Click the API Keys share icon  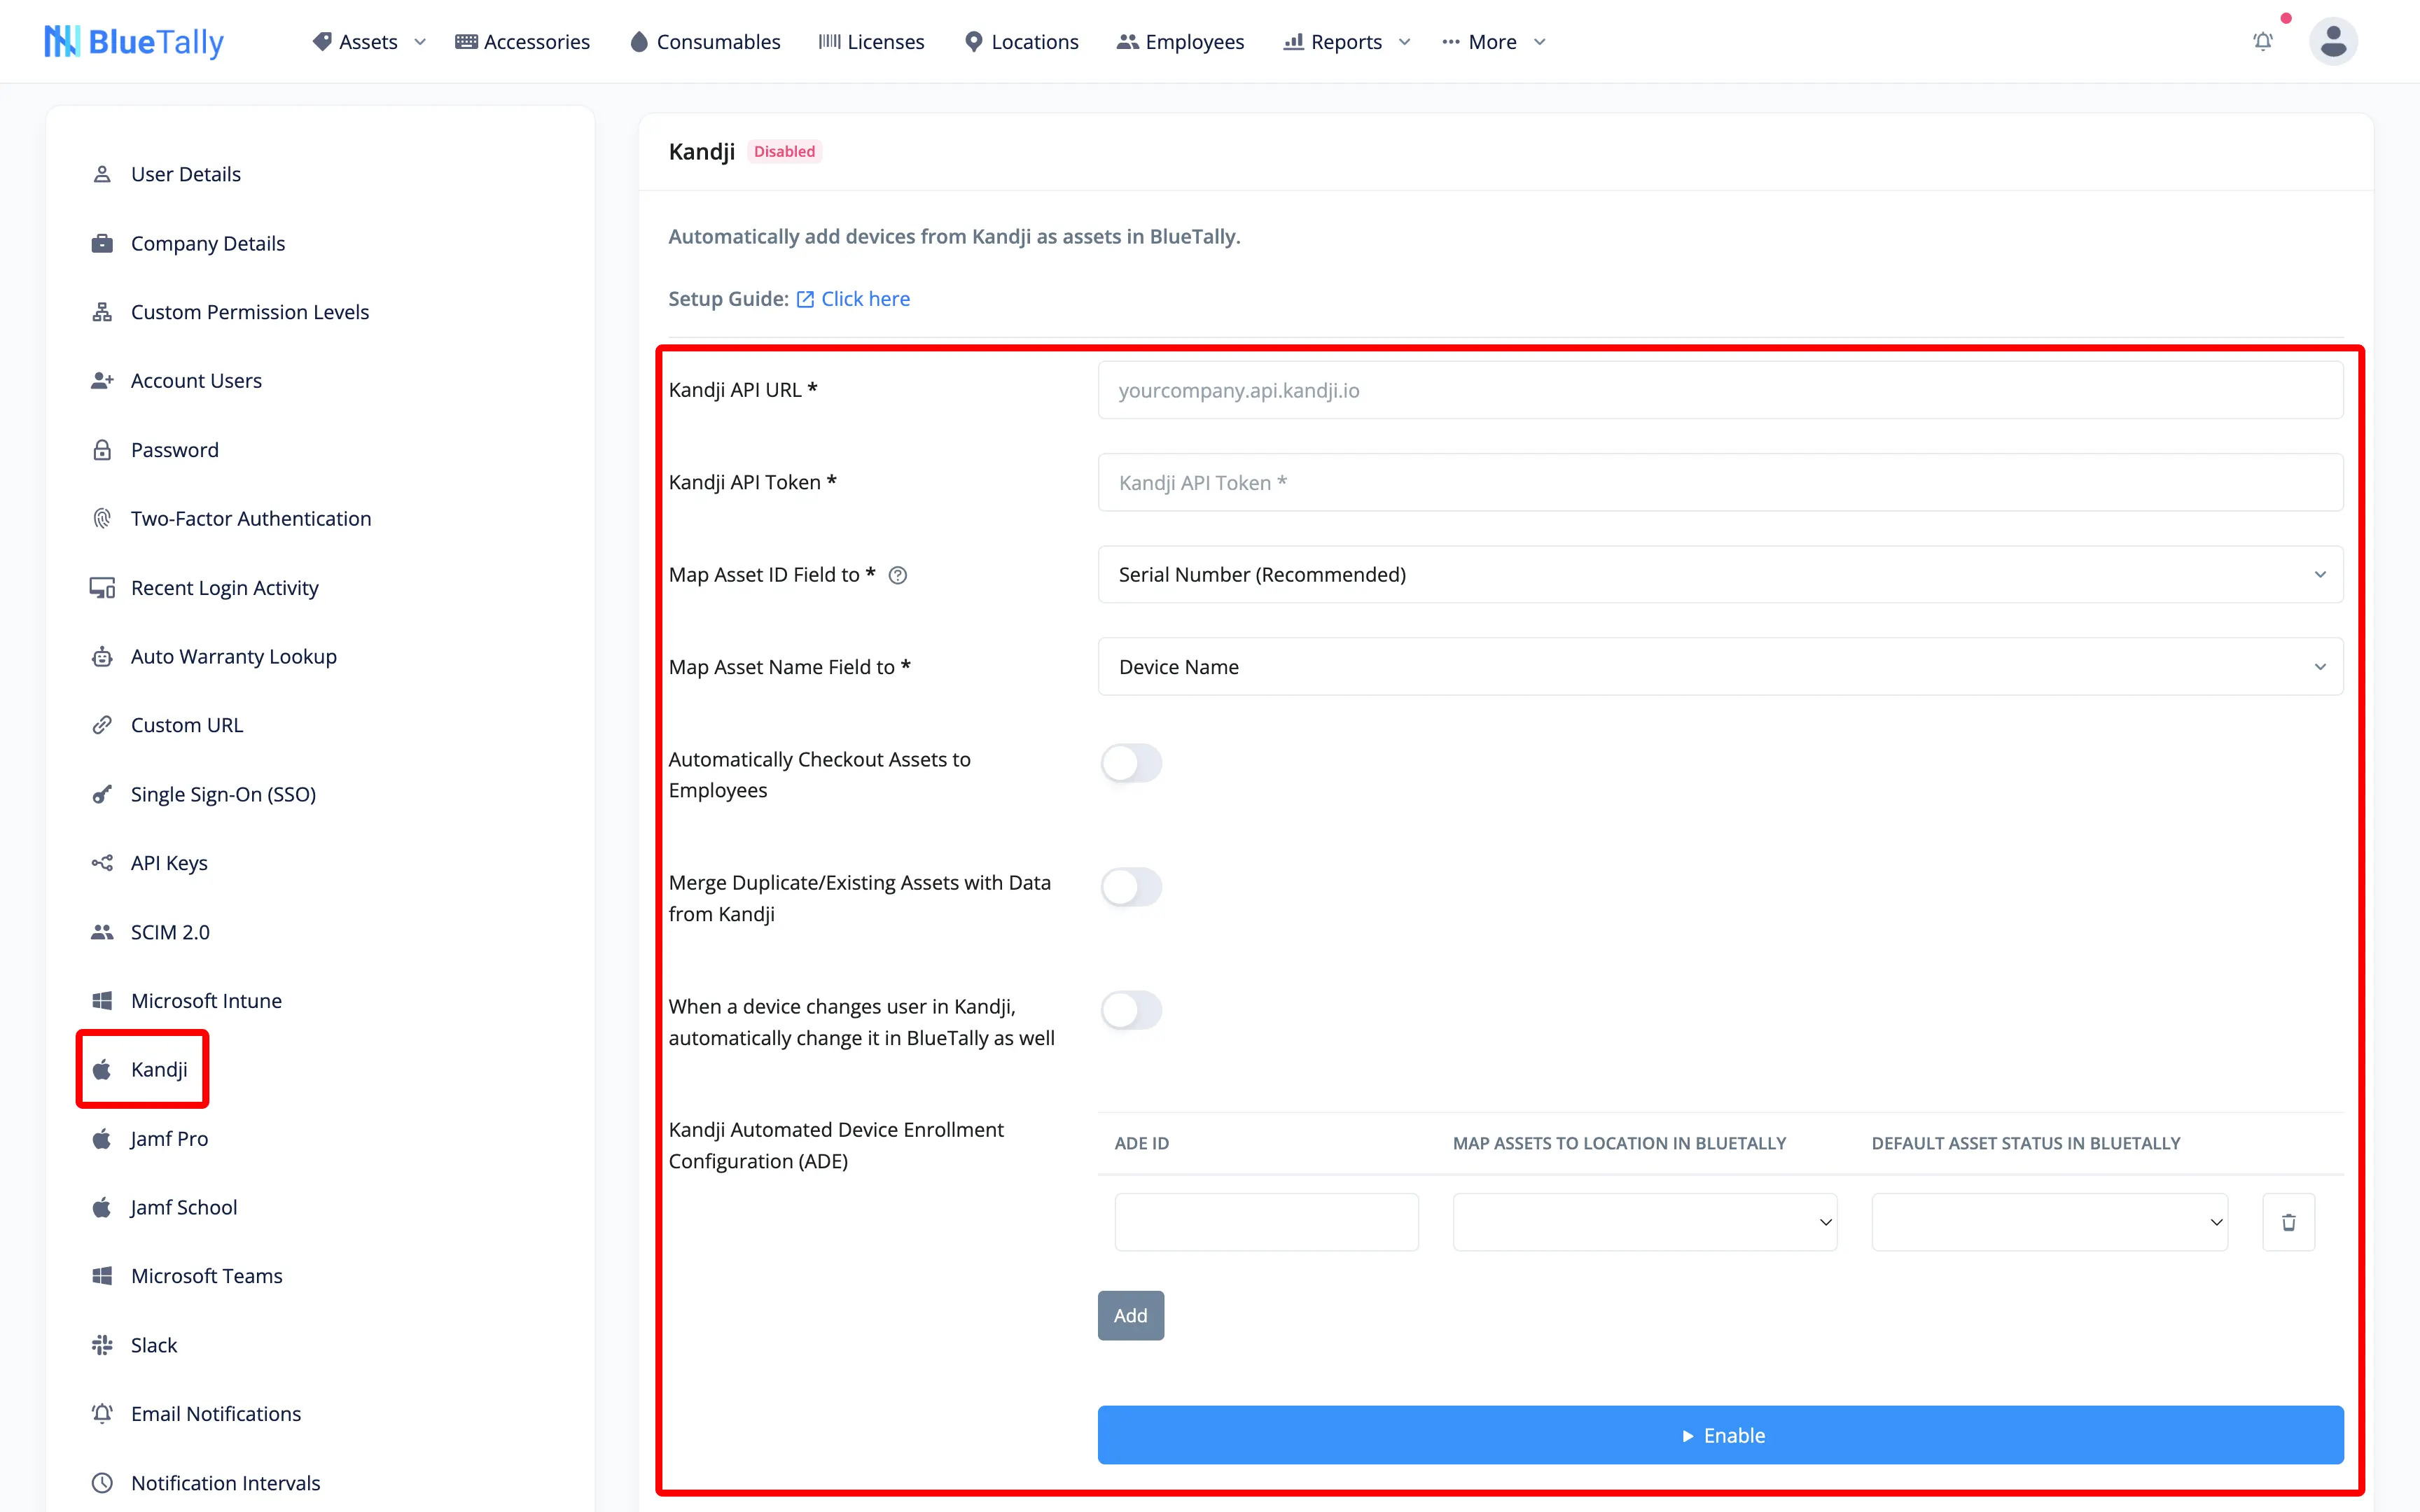(102, 863)
